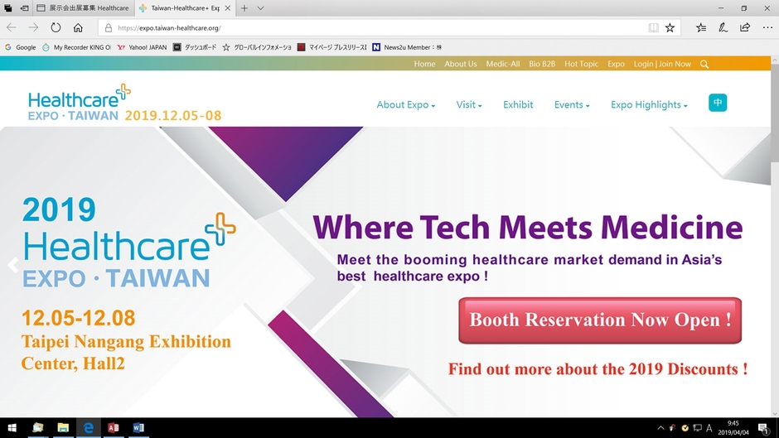Screen dimensions: 779x438
Task: Add page to favorites with star icon
Action: pyautogui.click(x=670, y=27)
